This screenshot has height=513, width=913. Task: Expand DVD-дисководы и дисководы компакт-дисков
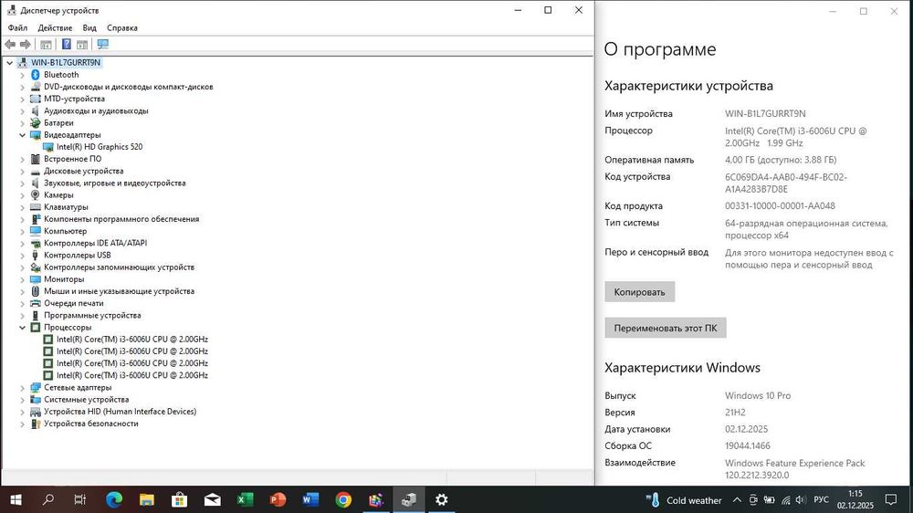pyautogui.click(x=22, y=87)
